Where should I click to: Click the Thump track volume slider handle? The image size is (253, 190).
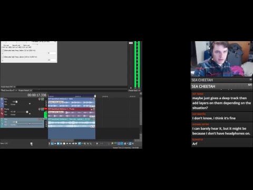point(27,112)
